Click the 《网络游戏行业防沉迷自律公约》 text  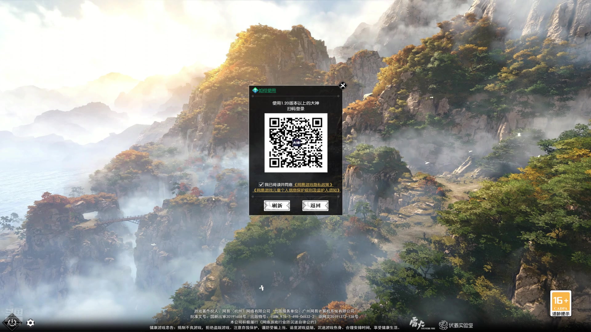[289, 322]
